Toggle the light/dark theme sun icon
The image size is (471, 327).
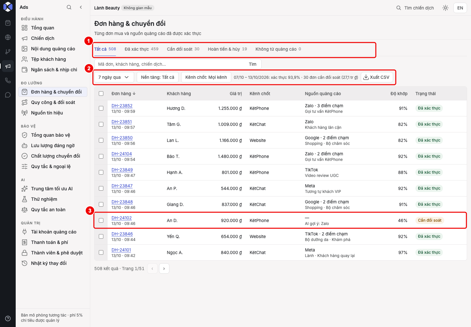(445, 8)
